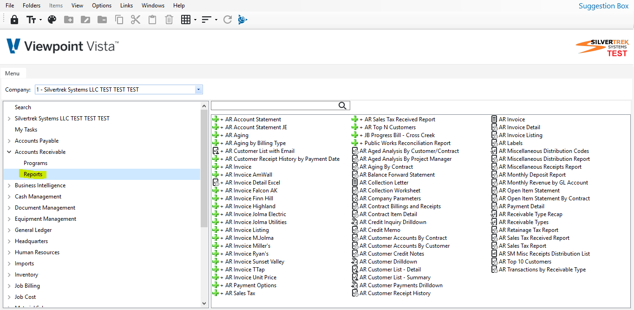This screenshot has height=310, width=634.
Task: Click drilldown icon beside AR Credit Inquiry Drilldown
Action: (x=355, y=222)
